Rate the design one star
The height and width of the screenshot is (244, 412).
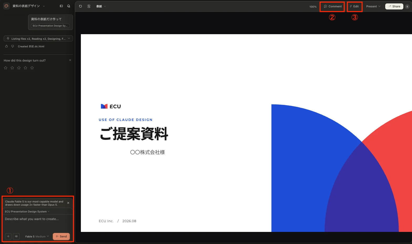6,68
